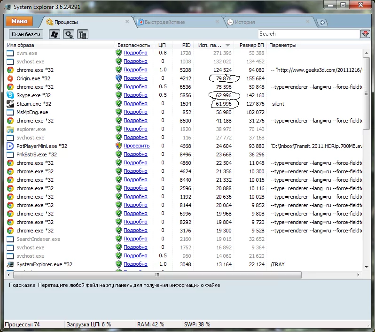Click the Origin.exe process icon

[10, 78]
